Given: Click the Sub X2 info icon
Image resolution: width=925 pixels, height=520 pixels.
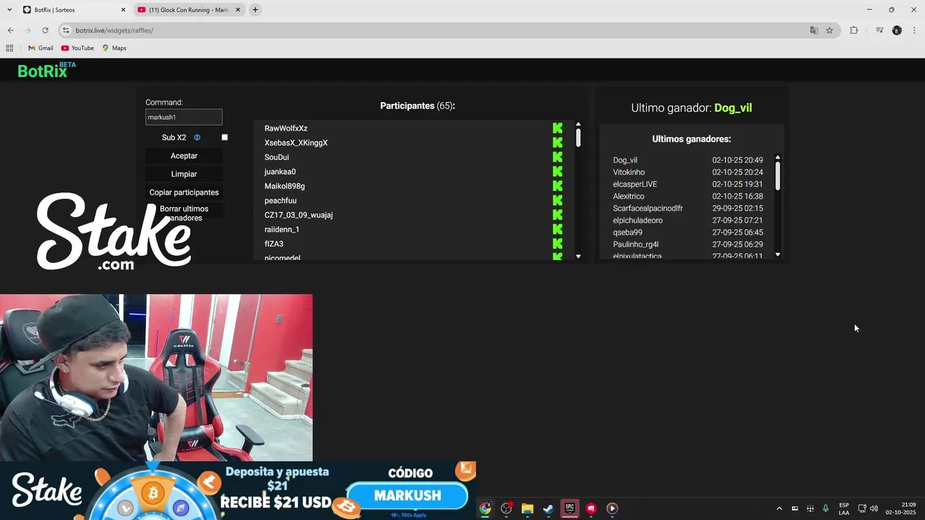Looking at the screenshot, I should (197, 137).
